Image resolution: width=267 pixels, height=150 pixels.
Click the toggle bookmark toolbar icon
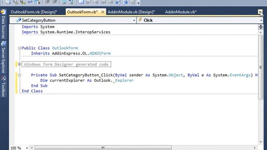[81, 2]
